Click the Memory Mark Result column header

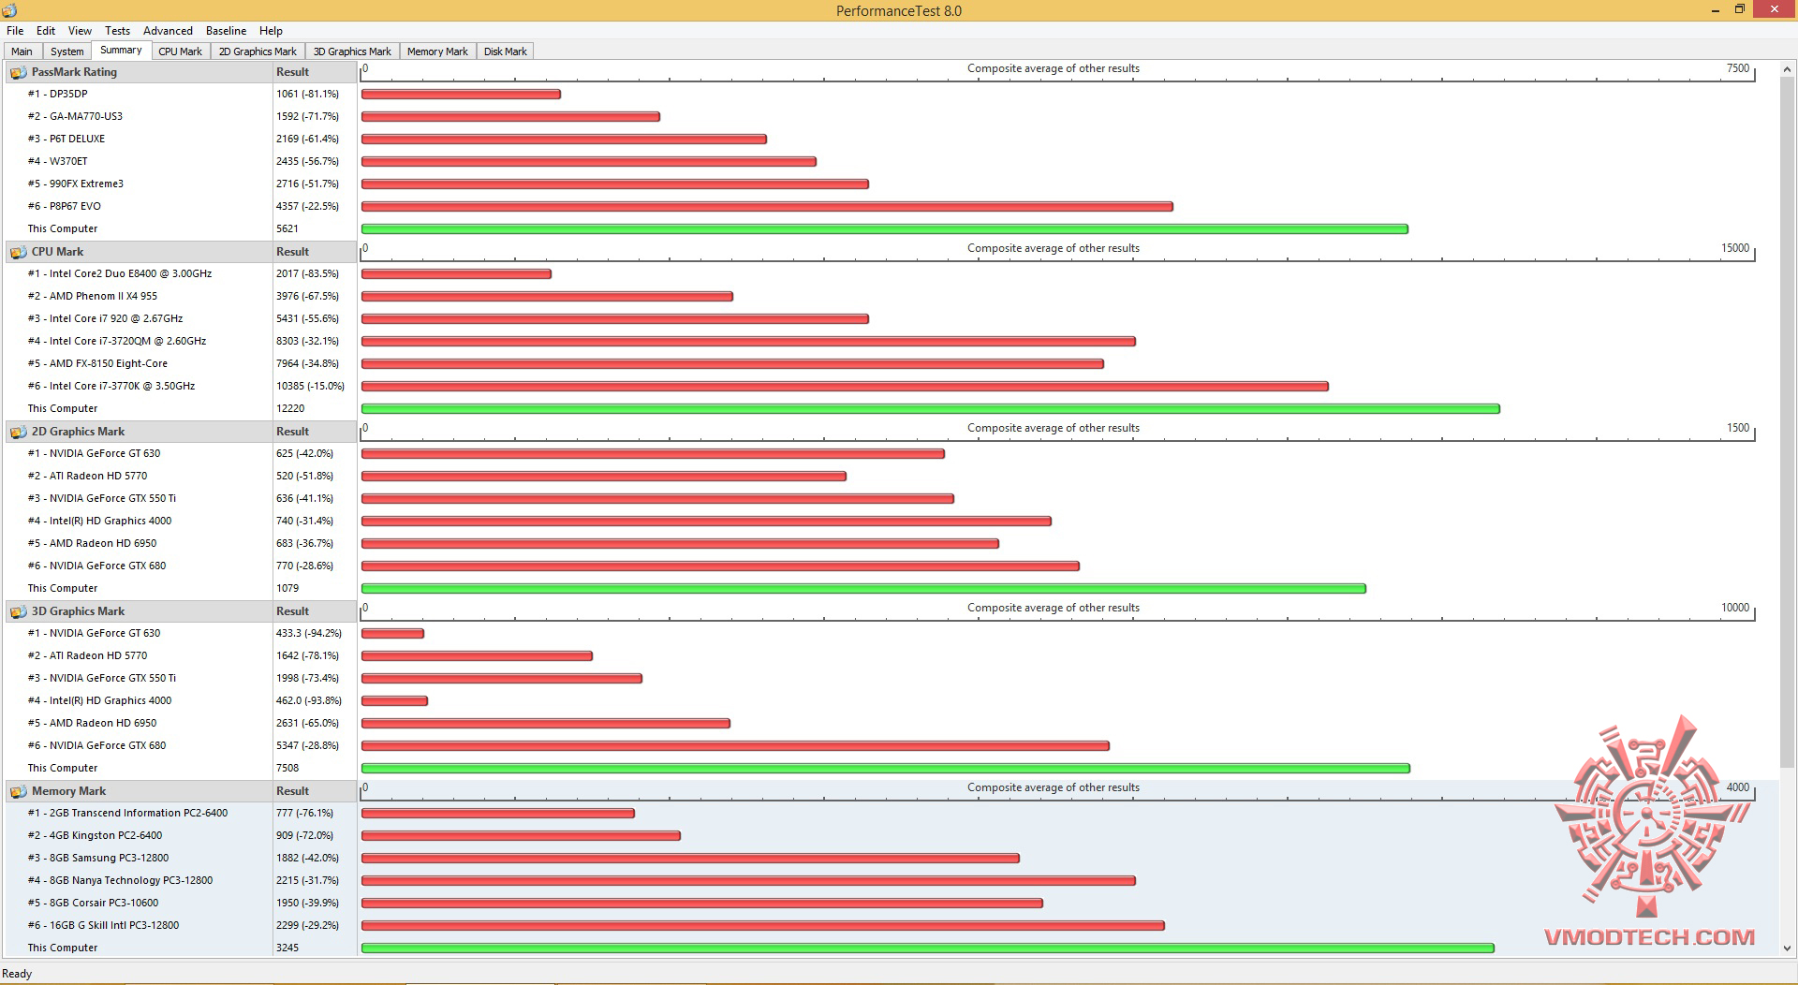(315, 791)
